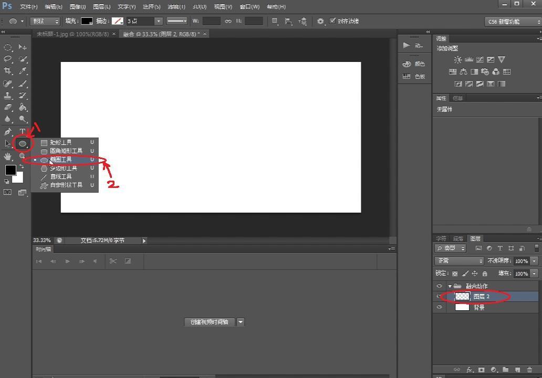The height and width of the screenshot is (378, 542).
Task: Choose the Horizontal Type tool
Action: 23,131
